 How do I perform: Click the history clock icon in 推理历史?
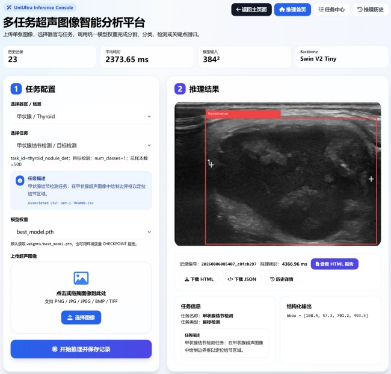360,10
